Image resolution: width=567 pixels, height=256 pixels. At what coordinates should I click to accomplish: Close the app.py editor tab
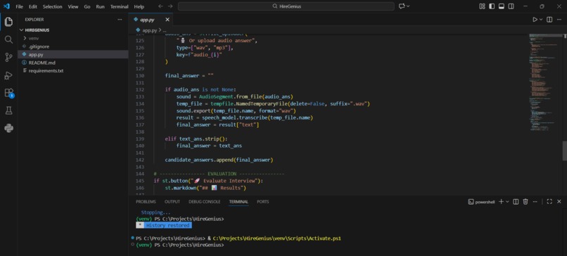[167, 20]
